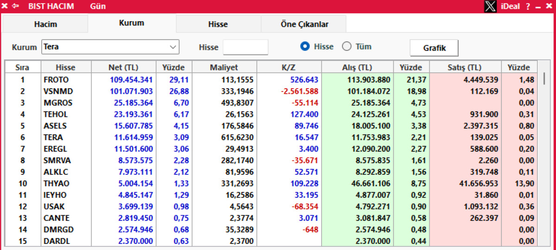The width and height of the screenshot is (556, 250).
Task: Click the X (Twitter) logo icon
Action: pyautogui.click(x=490, y=6)
